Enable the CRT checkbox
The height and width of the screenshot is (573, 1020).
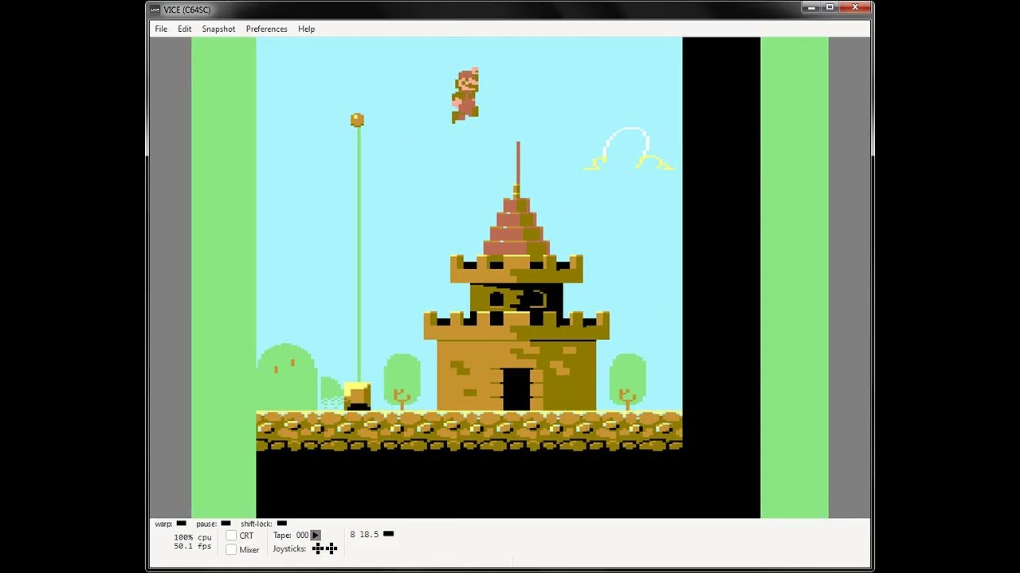click(231, 536)
